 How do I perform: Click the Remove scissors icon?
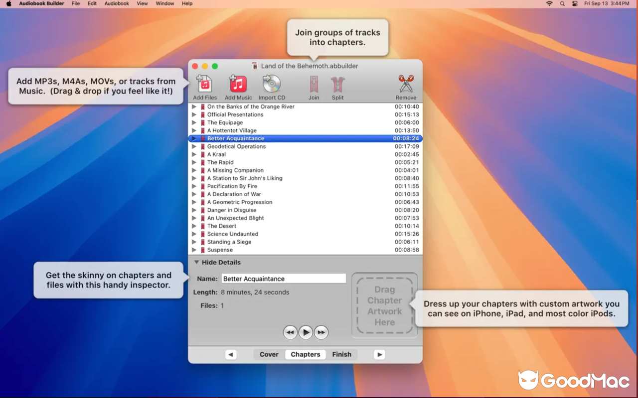(406, 85)
